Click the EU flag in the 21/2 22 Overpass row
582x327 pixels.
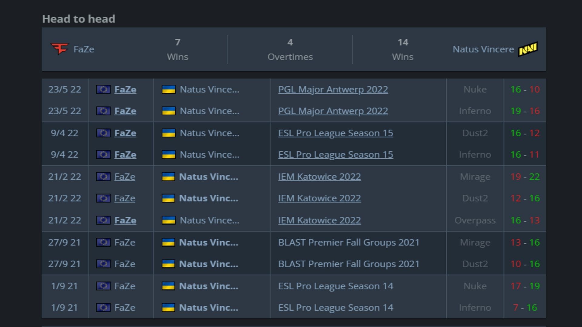[x=103, y=220]
